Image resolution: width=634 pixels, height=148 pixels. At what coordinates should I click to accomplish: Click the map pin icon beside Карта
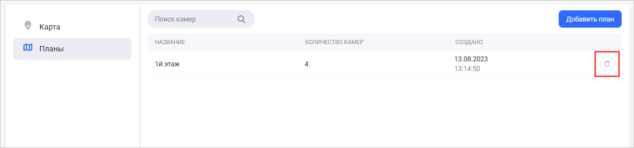coord(28,26)
